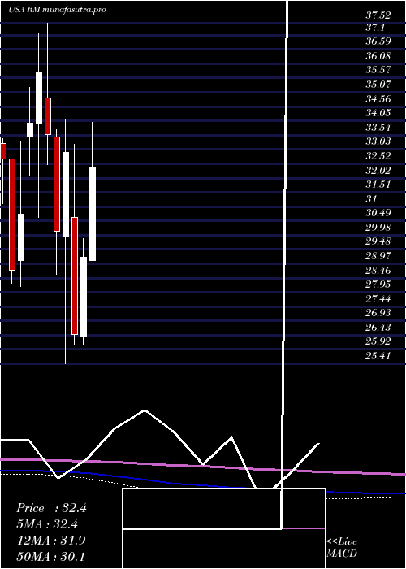Click the 33.03 price axis label
This screenshot has height=569, width=406.
[x=378, y=141]
